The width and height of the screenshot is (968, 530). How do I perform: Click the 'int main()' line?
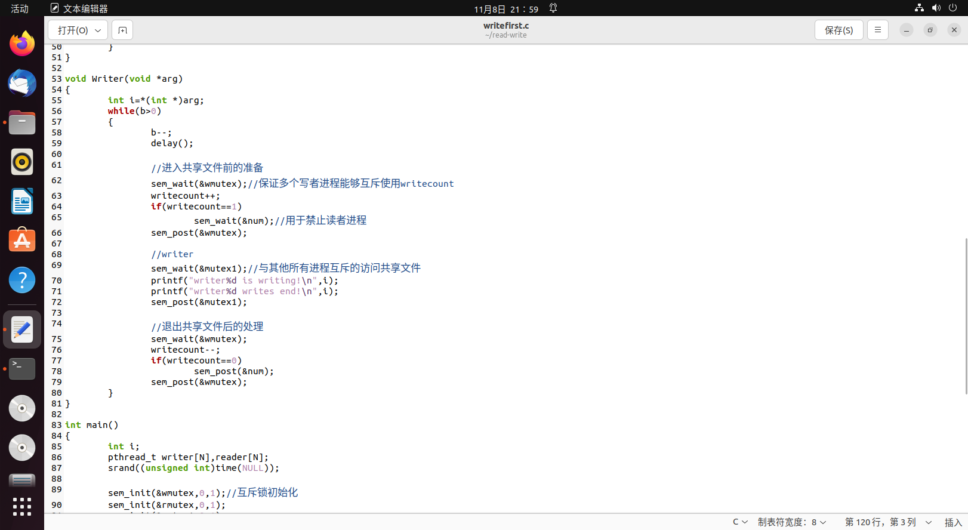[92, 425]
